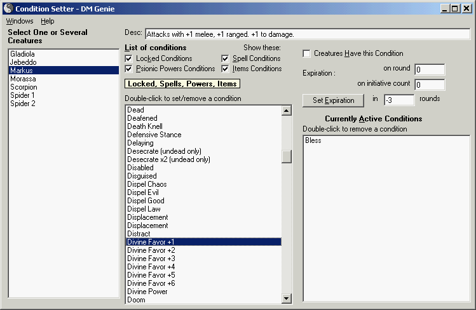Toggle the Psionic Powers Conditions checkbox
Screen dimensions: 476x310
[x=130, y=69]
